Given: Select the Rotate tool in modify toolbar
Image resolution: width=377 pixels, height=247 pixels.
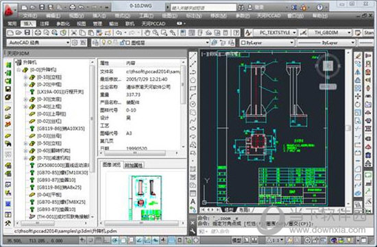Looking at the screenshot, I should (358, 105).
